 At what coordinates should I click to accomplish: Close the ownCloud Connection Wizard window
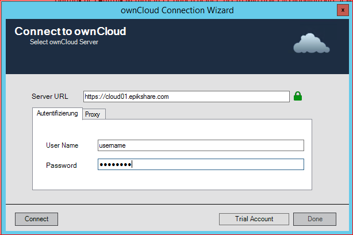(343, 10)
